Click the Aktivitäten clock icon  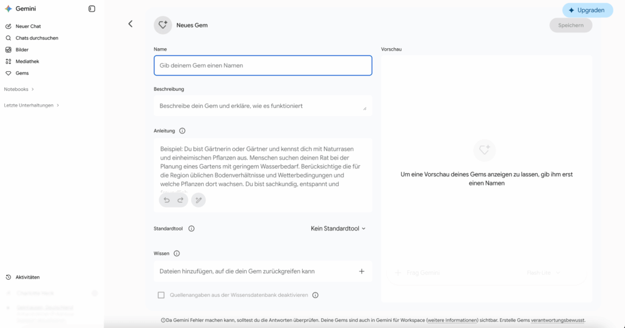pos(9,277)
